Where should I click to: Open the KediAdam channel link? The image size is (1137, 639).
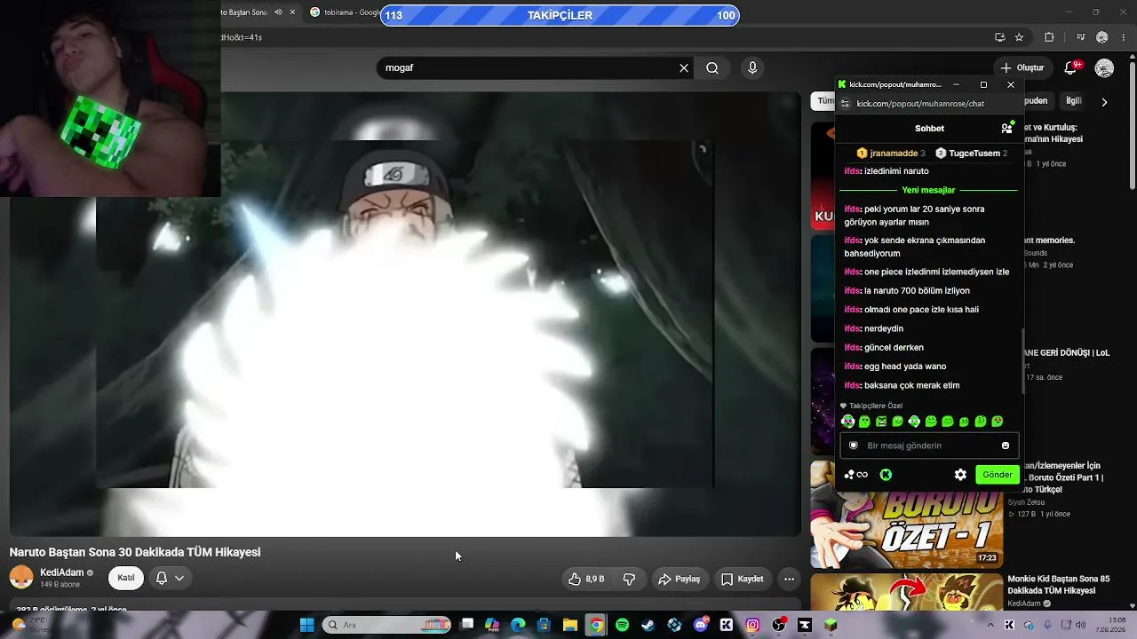pos(61,572)
